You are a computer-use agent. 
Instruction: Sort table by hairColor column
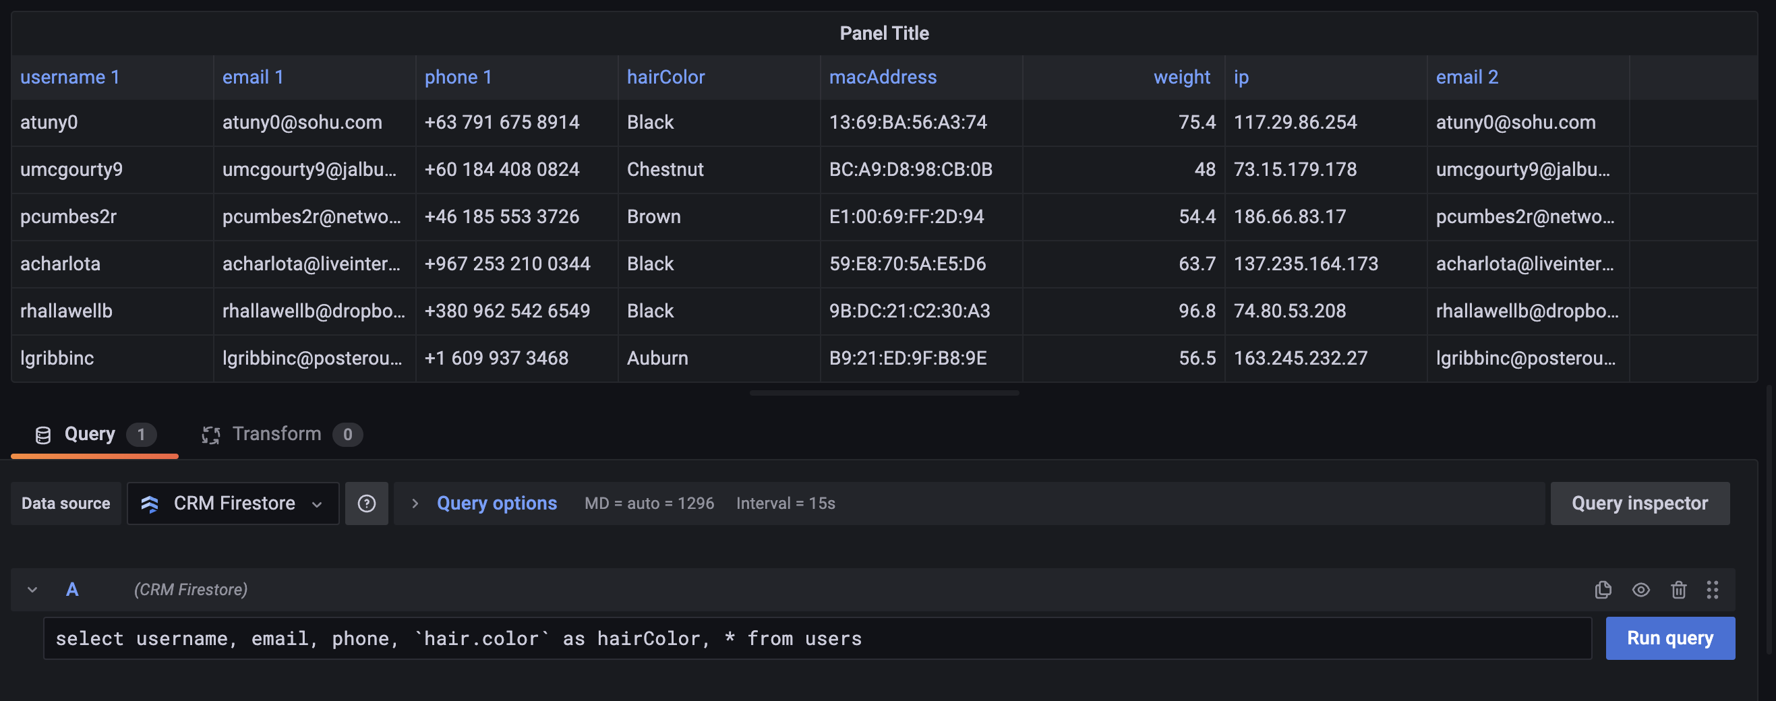coord(665,78)
